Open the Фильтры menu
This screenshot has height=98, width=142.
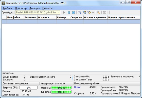tap(34, 8)
